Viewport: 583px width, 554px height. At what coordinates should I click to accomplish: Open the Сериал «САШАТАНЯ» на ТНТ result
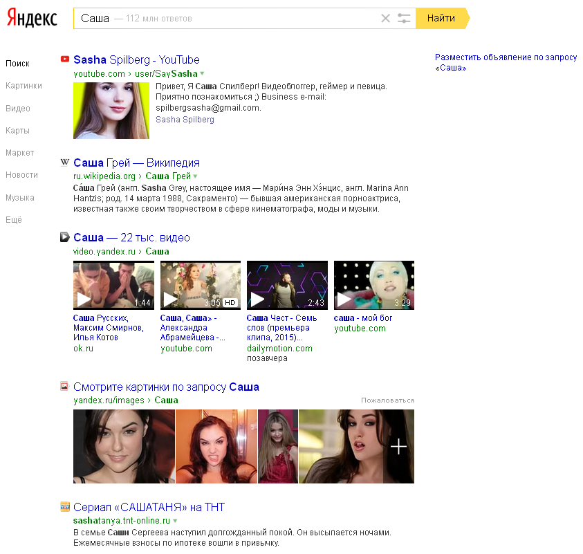(x=149, y=507)
